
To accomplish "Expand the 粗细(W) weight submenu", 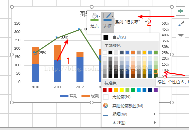I will coord(130,114).
